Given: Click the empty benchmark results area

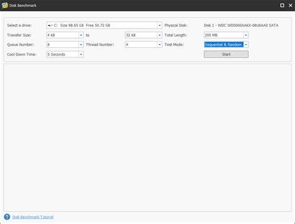Looking at the screenshot, I should coord(147,138).
